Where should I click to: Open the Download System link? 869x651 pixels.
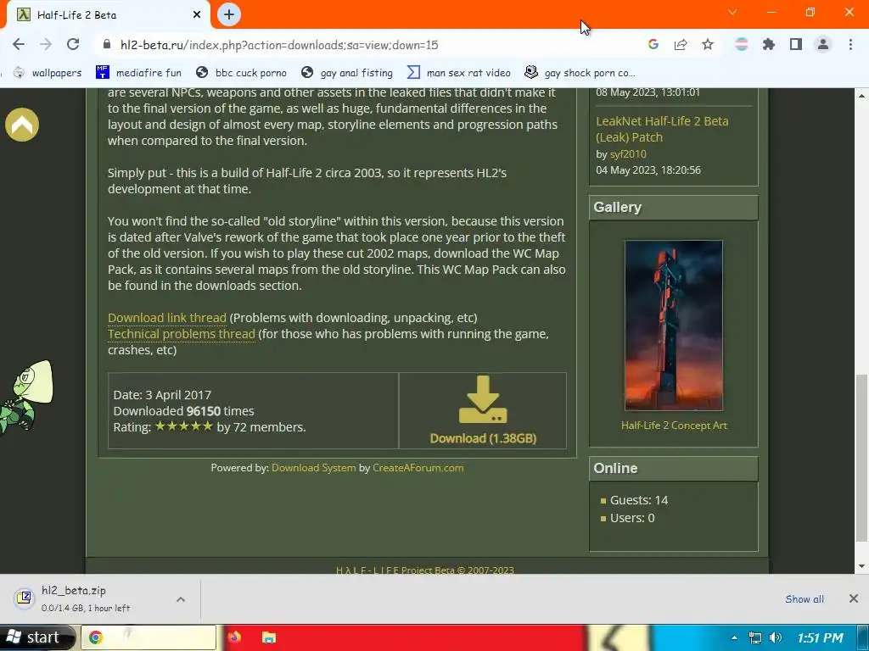(x=314, y=468)
